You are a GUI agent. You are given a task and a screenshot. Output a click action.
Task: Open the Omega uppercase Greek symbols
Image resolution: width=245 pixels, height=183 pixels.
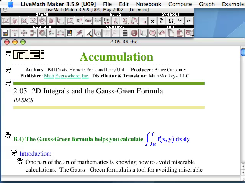point(171,21)
